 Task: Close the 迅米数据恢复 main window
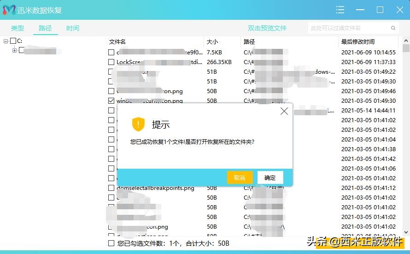399,10
